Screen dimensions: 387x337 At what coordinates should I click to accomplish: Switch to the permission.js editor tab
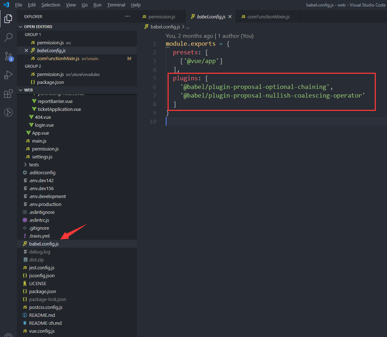(161, 17)
